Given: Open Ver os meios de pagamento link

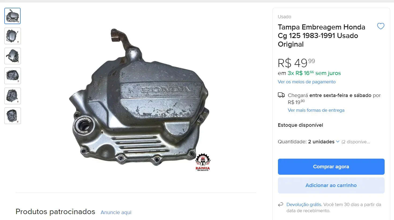Looking at the screenshot, I should click(x=307, y=82).
